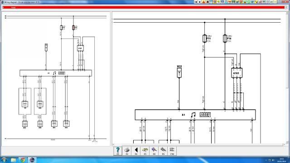
Task: Select the F9 crosshair magnifier tool
Action: (x=163, y=151)
